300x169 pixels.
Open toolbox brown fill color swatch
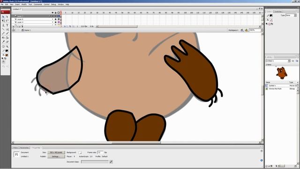tap(7, 55)
